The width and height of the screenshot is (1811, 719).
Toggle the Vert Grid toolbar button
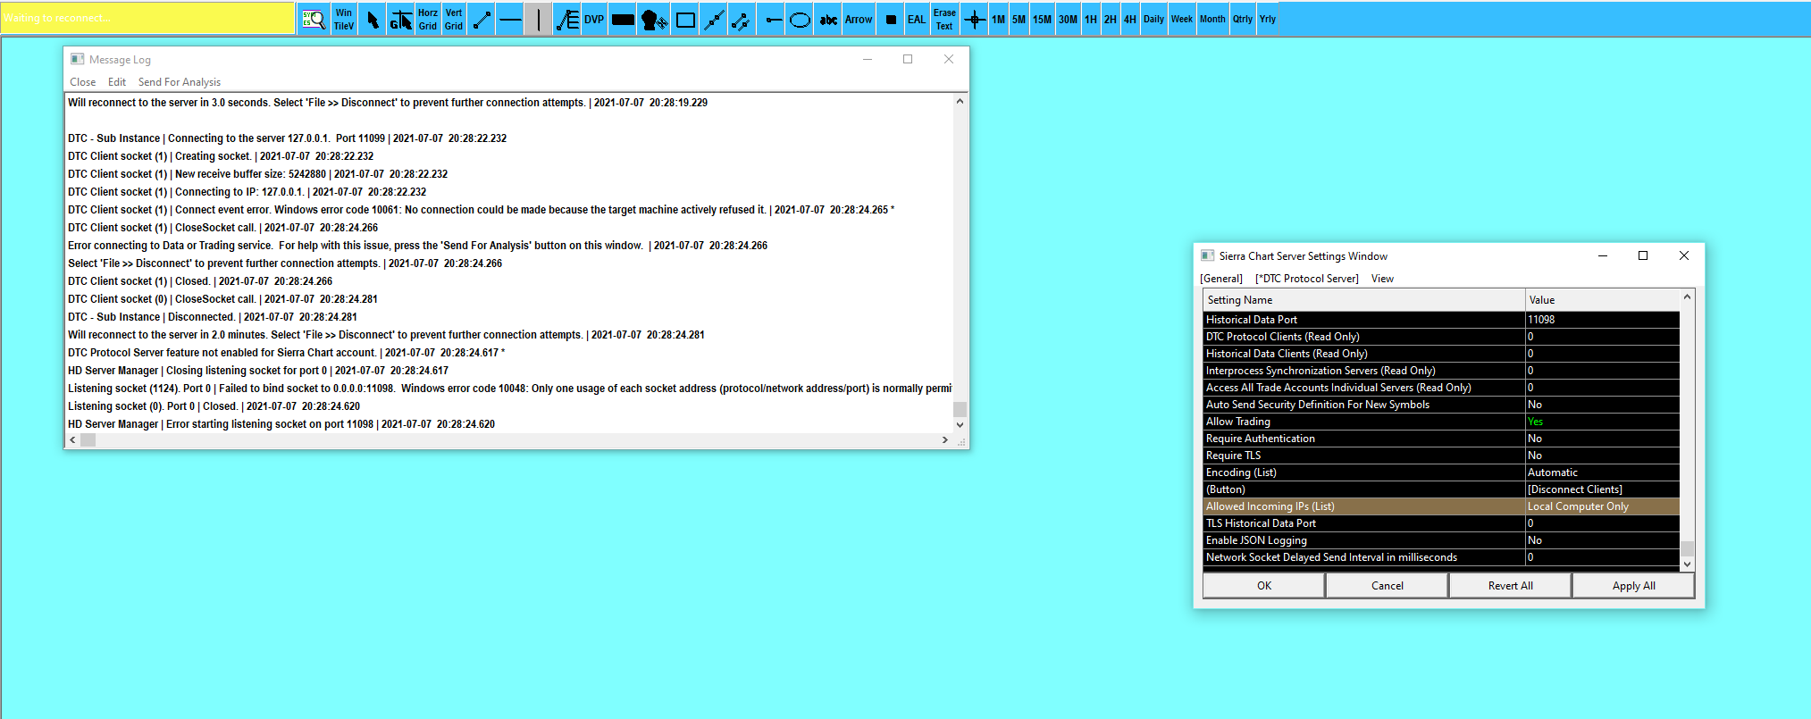coord(454,19)
